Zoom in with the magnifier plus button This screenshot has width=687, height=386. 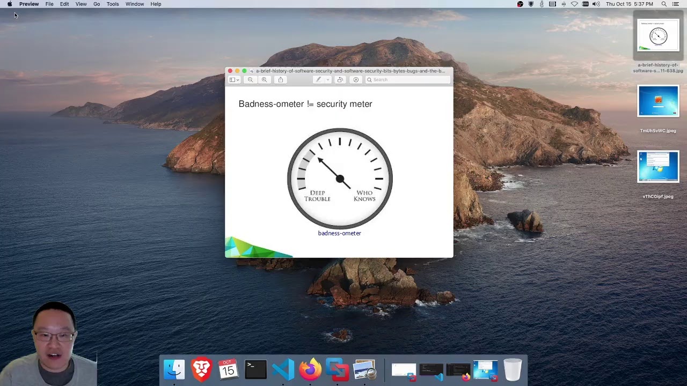coord(264,80)
